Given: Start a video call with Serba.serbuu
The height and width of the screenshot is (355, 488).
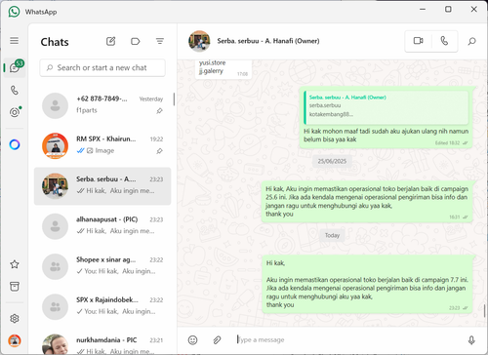Looking at the screenshot, I should point(419,41).
